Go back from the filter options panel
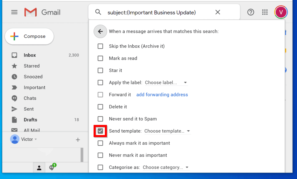This screenshot has width=297, height=179. click(x=100, y=31)
